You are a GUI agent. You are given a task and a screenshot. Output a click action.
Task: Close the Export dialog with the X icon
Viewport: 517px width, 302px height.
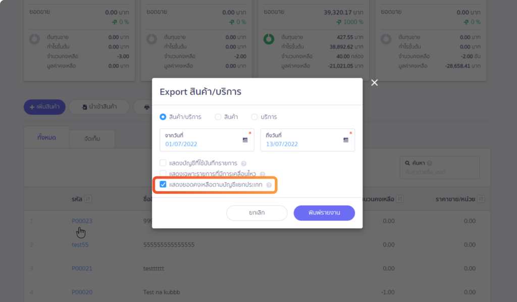374,83
